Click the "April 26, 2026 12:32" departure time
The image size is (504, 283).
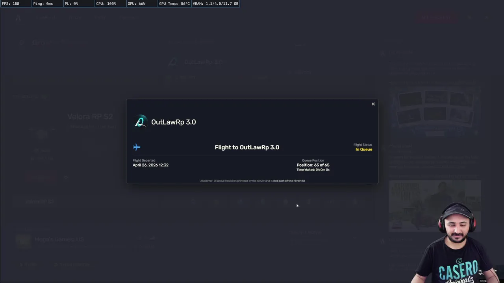point(150,165)
